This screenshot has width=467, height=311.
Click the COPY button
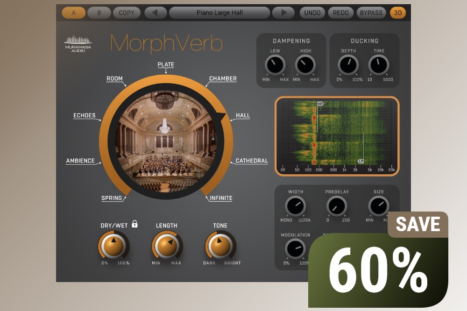(x=127, y=13)
